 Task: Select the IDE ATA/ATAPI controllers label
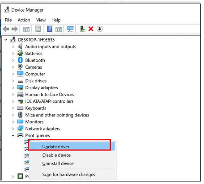click(49, 101)
